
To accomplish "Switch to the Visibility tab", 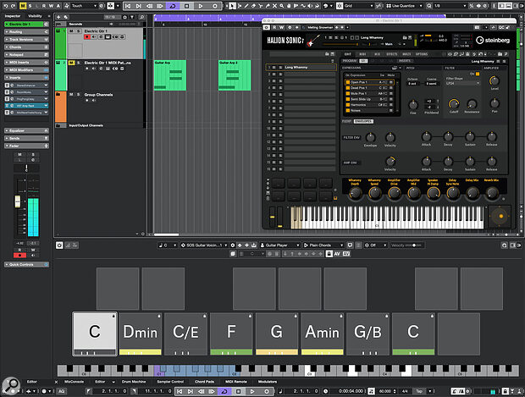I will pos(35,16).
